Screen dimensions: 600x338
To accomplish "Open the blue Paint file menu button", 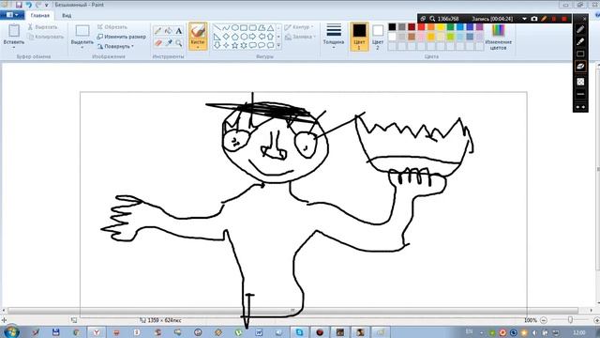I will pyautogui.click(x=12, y=15).
